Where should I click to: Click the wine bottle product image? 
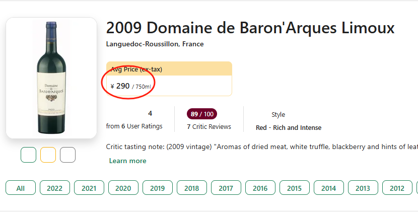pos(51,78)
